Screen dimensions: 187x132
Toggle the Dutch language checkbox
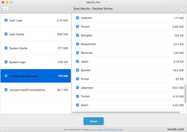tap(77, 105)
